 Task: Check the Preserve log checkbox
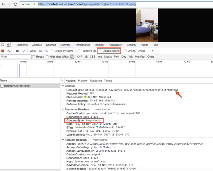[x=79, y=51]
